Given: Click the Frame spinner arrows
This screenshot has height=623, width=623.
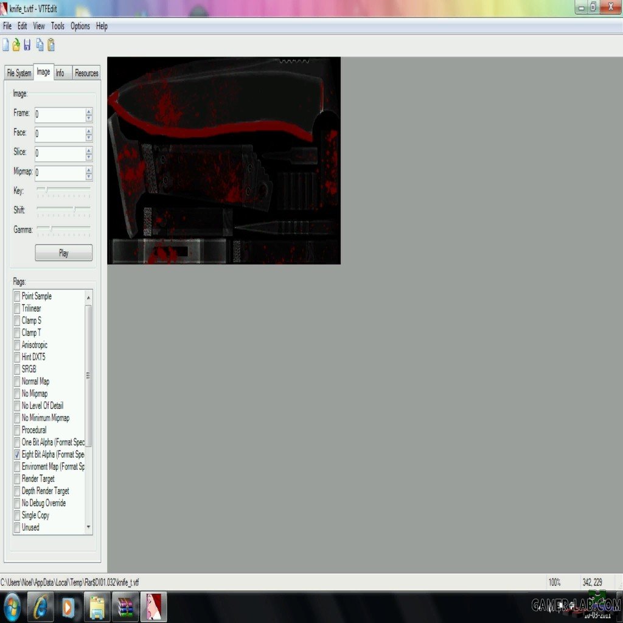Looking at the screenshot, I should [89, 115].
